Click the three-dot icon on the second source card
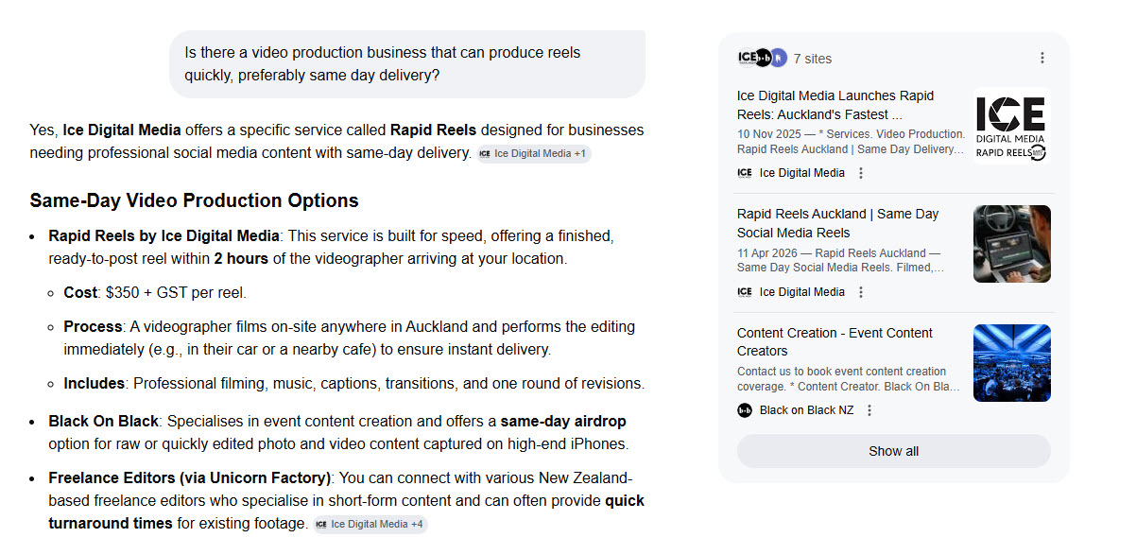1136x555 pixels. (861, 291)
